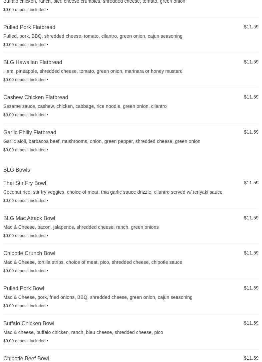Click the Garlic Philly Flatbread $11.59 price
Viewport: 262px width, 362px height.
click(251, 132)
